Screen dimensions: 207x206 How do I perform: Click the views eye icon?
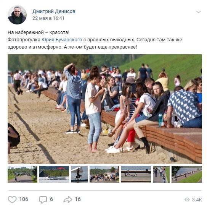coord(187,200)
